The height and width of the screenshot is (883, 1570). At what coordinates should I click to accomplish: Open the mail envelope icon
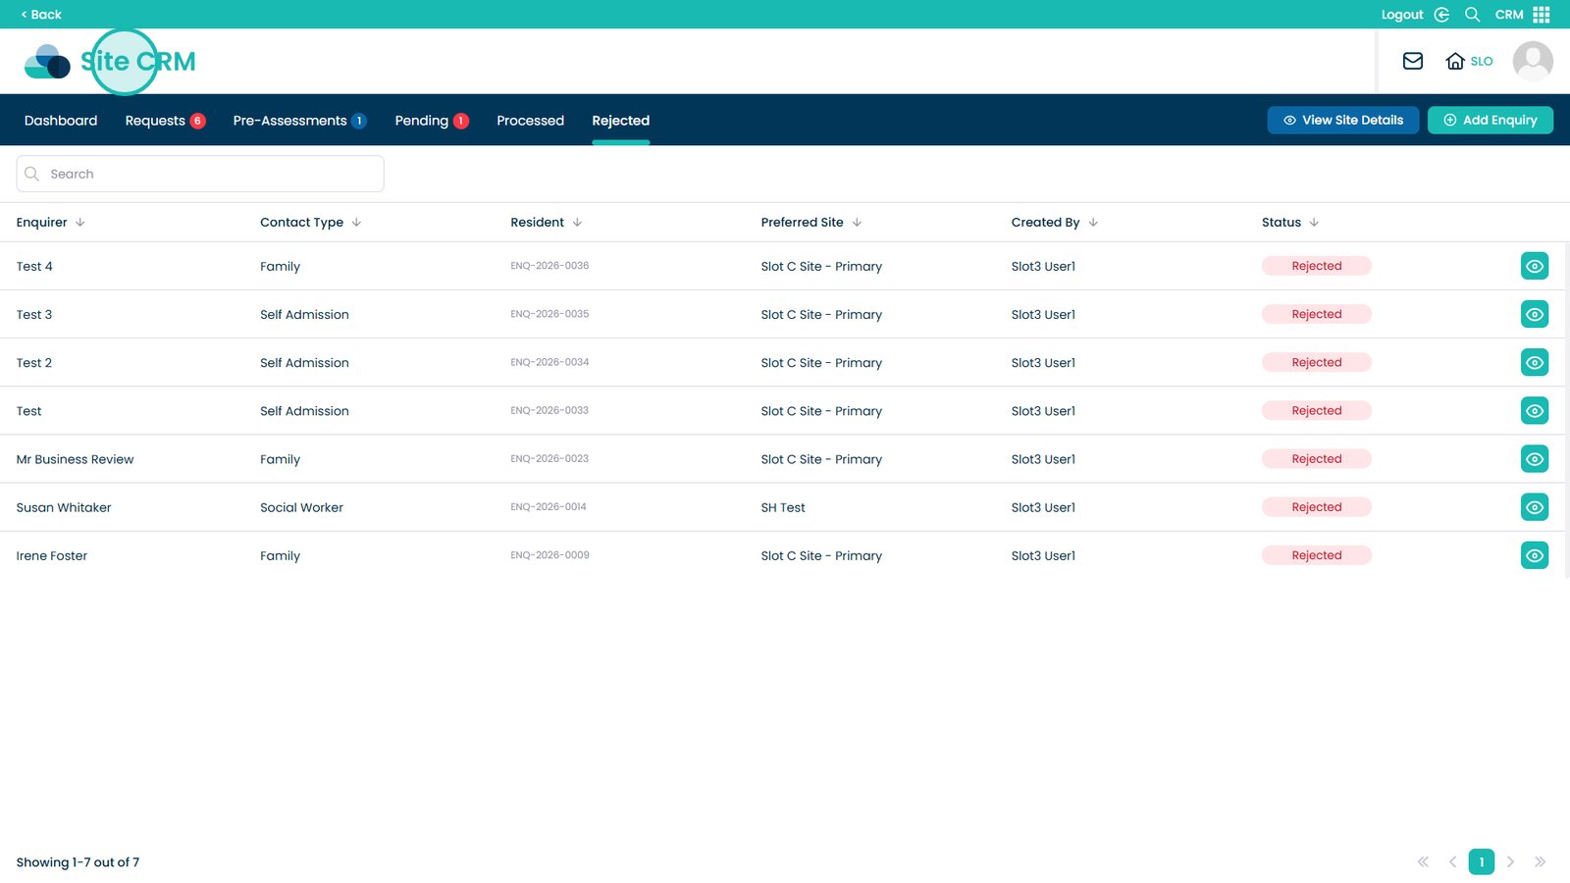pyautogui.click(x=1412, y=61)
